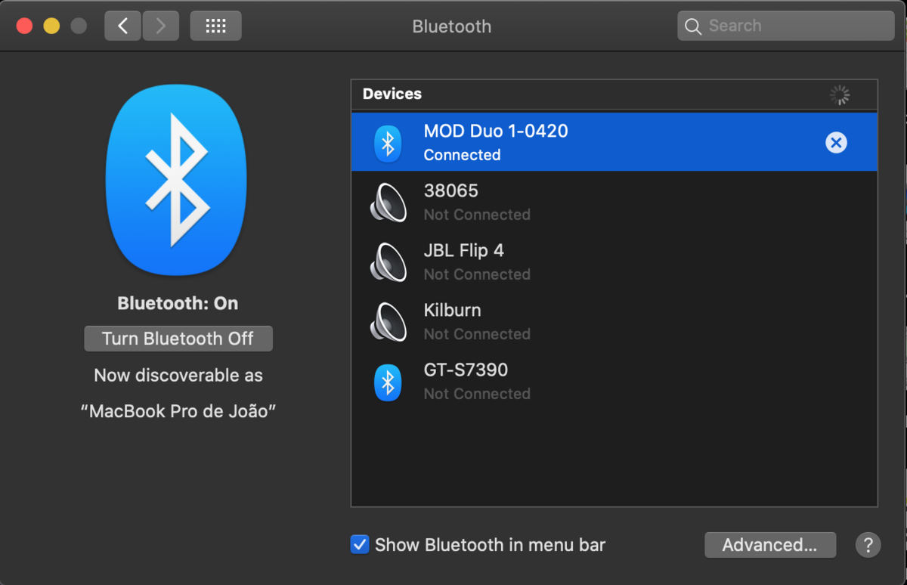Viewport: 907px width, 585px height.
Task: Click the speaker icon beside 38065
Action: (x=388, y=203)
